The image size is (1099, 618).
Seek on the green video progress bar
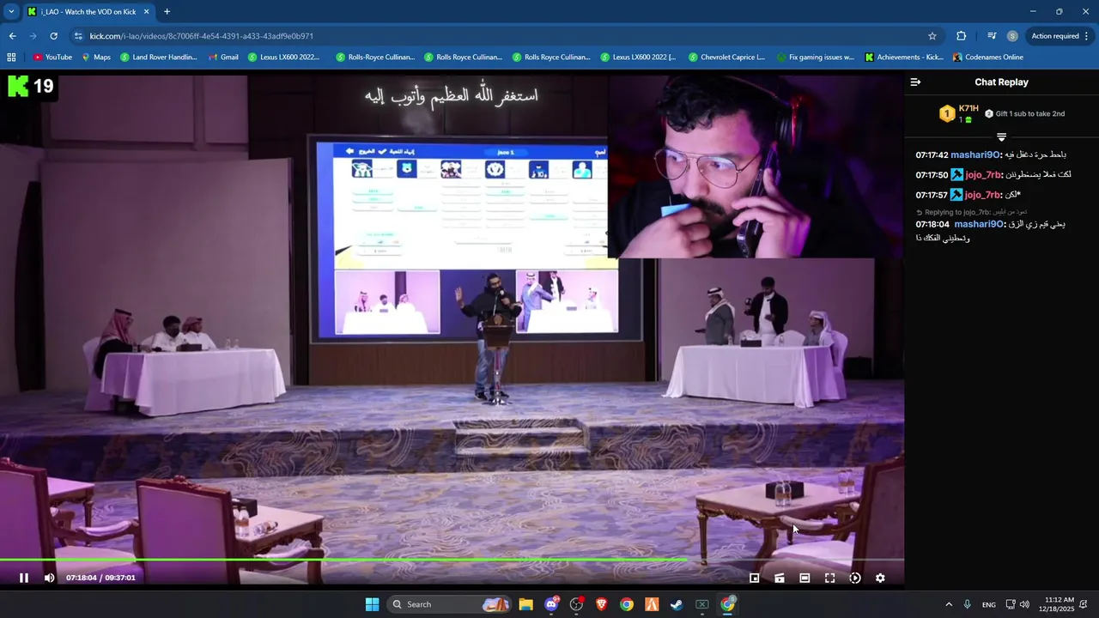coord(452,560)
